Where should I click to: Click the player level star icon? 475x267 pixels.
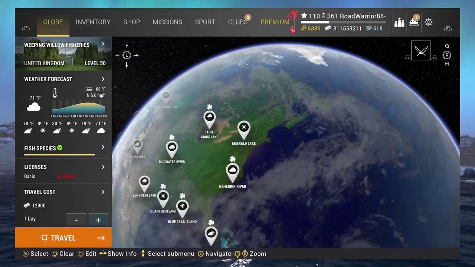coord(304,16)
